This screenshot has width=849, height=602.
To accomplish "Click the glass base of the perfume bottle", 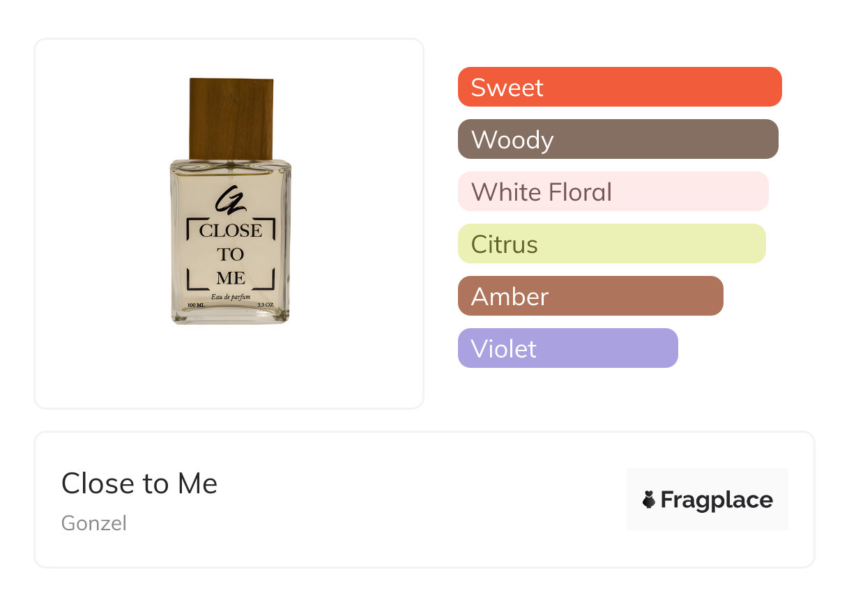I will pyautogui.click(x=231, y=317).
